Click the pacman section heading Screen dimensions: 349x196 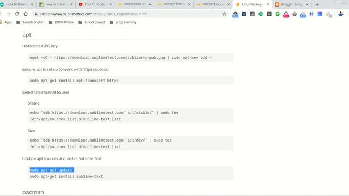[x=33, y=192]
